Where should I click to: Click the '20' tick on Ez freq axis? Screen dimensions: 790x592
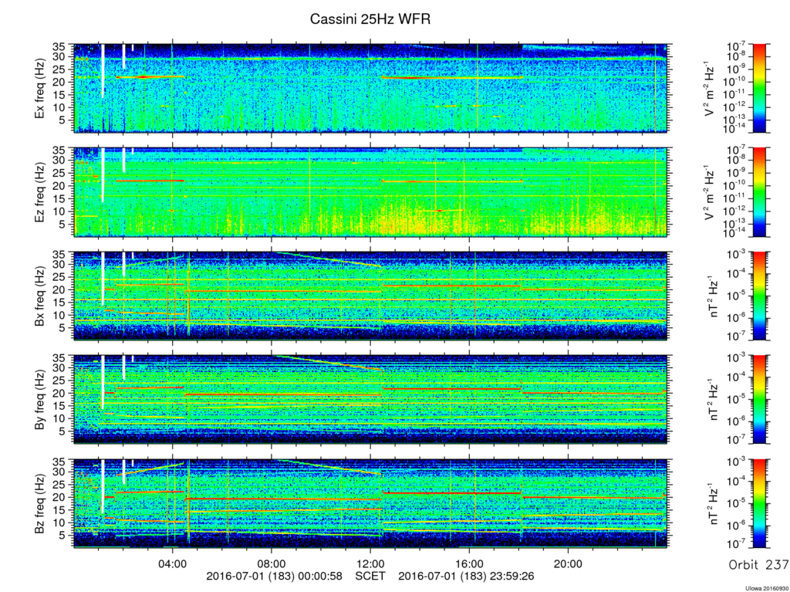pyautogui.click(x=59, y=185)
